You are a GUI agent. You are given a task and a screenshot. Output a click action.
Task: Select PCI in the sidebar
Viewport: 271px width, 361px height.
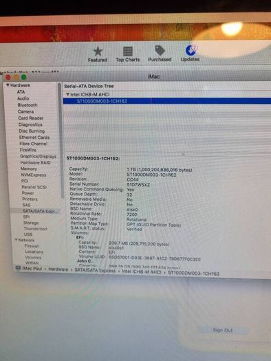[25, 181]
